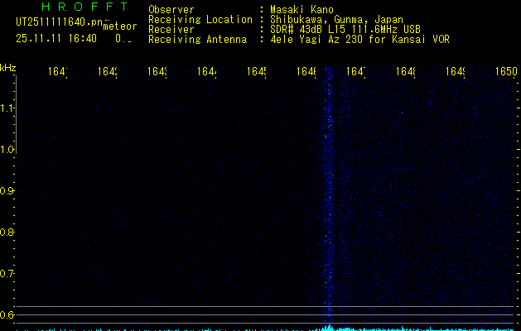Click the 'meteor' label in the header
Viewport: 521px width, 331px height.
pos(120,26)
